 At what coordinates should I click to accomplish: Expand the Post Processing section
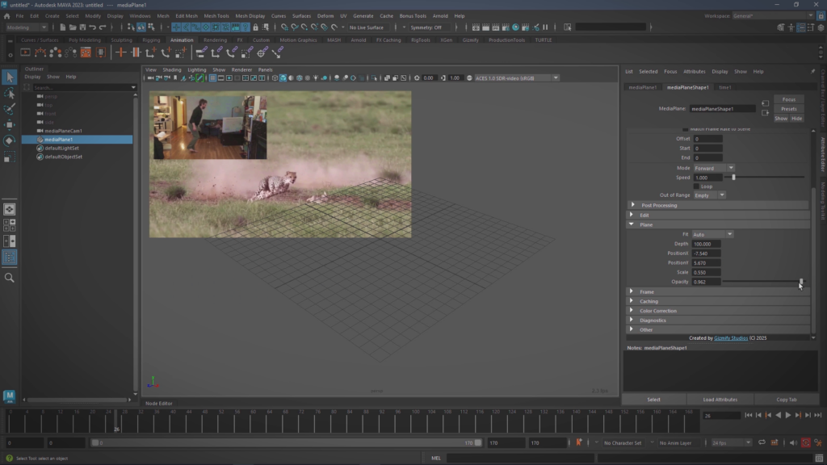click(x=633, y=205)
